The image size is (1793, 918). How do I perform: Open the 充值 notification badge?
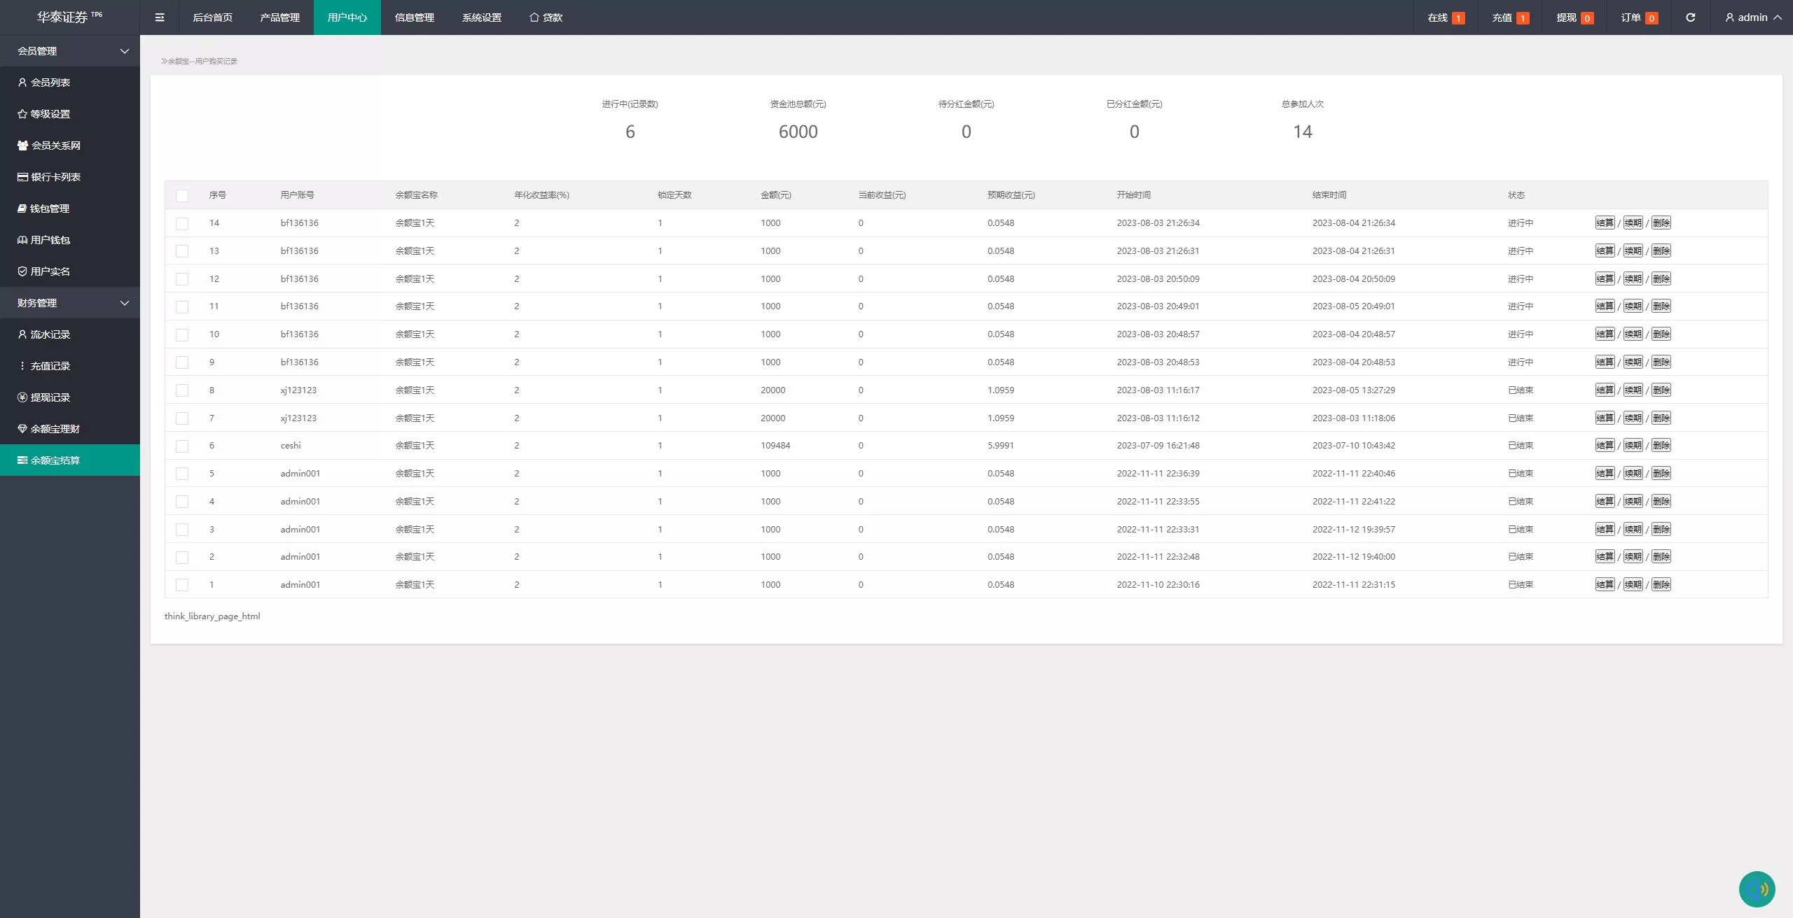click(x=1510, y=17)
